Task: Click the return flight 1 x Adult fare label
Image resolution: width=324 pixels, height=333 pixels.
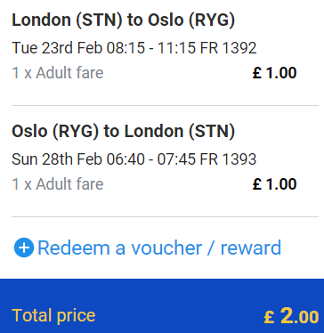Action: (x=58, y=184)
